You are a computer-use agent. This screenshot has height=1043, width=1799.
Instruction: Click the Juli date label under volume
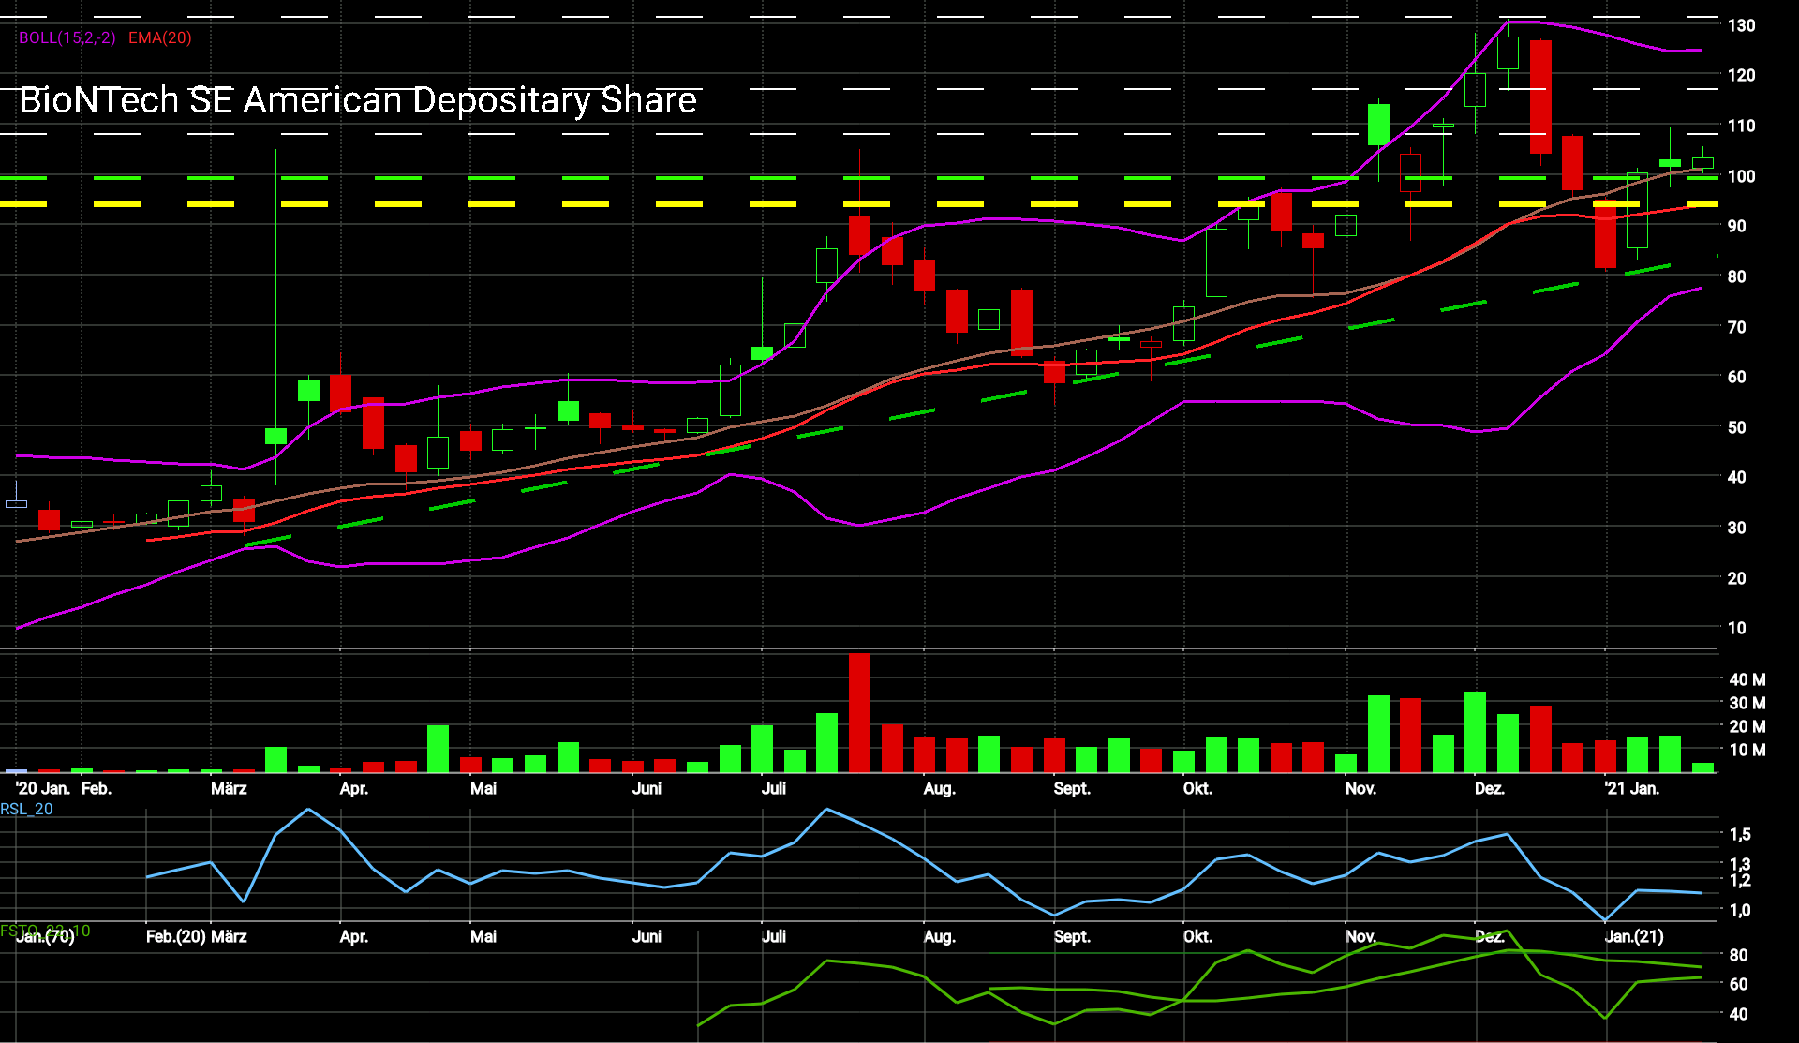coord(774,788)
